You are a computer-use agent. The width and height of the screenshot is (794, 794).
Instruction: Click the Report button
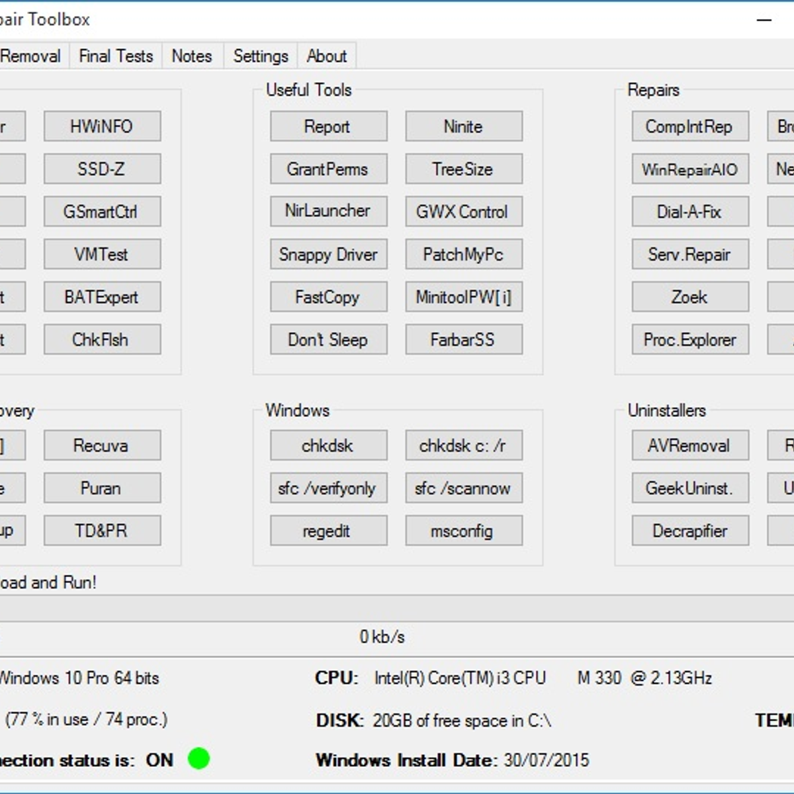(x=328, y=126)
